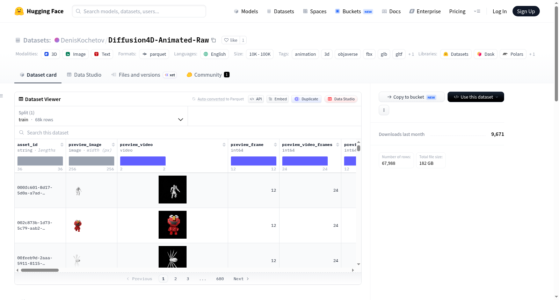Image resolution: width=559 pixels, height=300 pixels.
Task: Click the table's vertical scrollbar thumb
Action: pos(358,148)
